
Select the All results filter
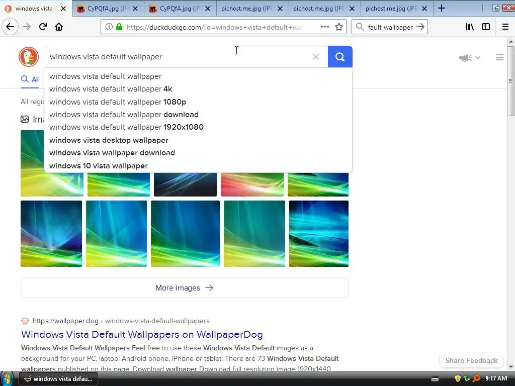pyautogui.click(x=30, y=79)
